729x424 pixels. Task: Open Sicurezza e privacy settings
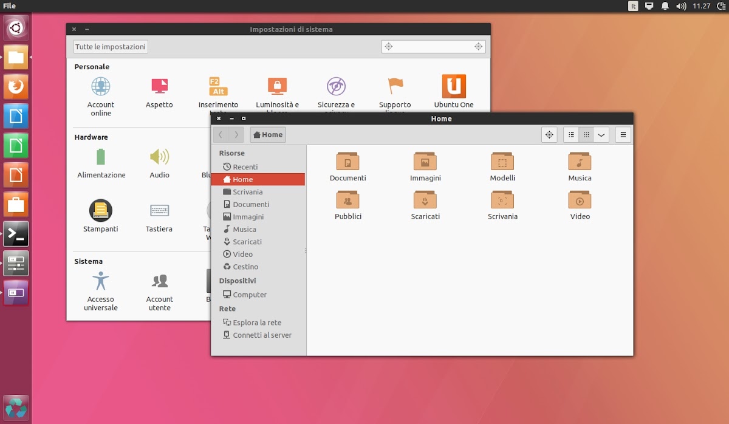(x=336, y=87)
